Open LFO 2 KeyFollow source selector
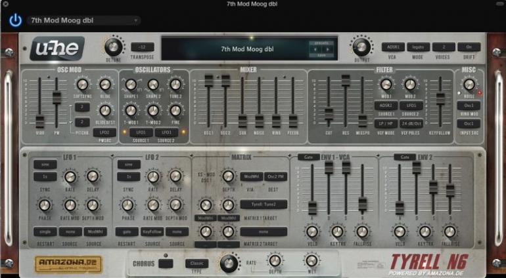Screen dimensions: 506x278 152,231
